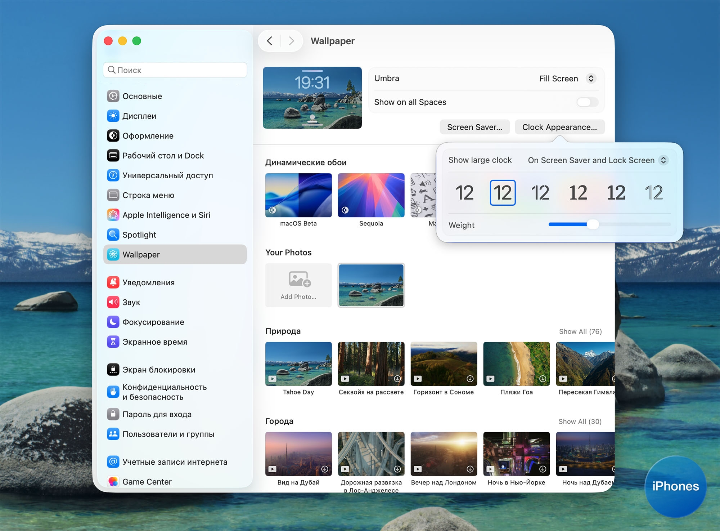Expand Show All (76) nature wallpapers
Viewport: 720px width, 531px height.
point(580,331)
